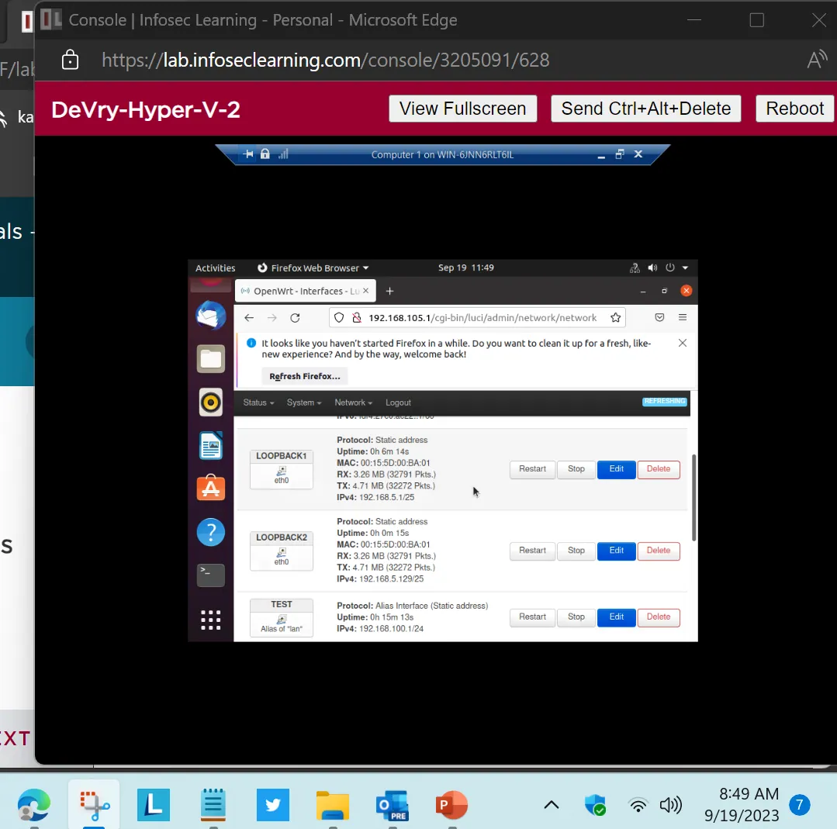Click the REFRESHING status badge
The image size is (837, 829).
[x=665, y=402]
